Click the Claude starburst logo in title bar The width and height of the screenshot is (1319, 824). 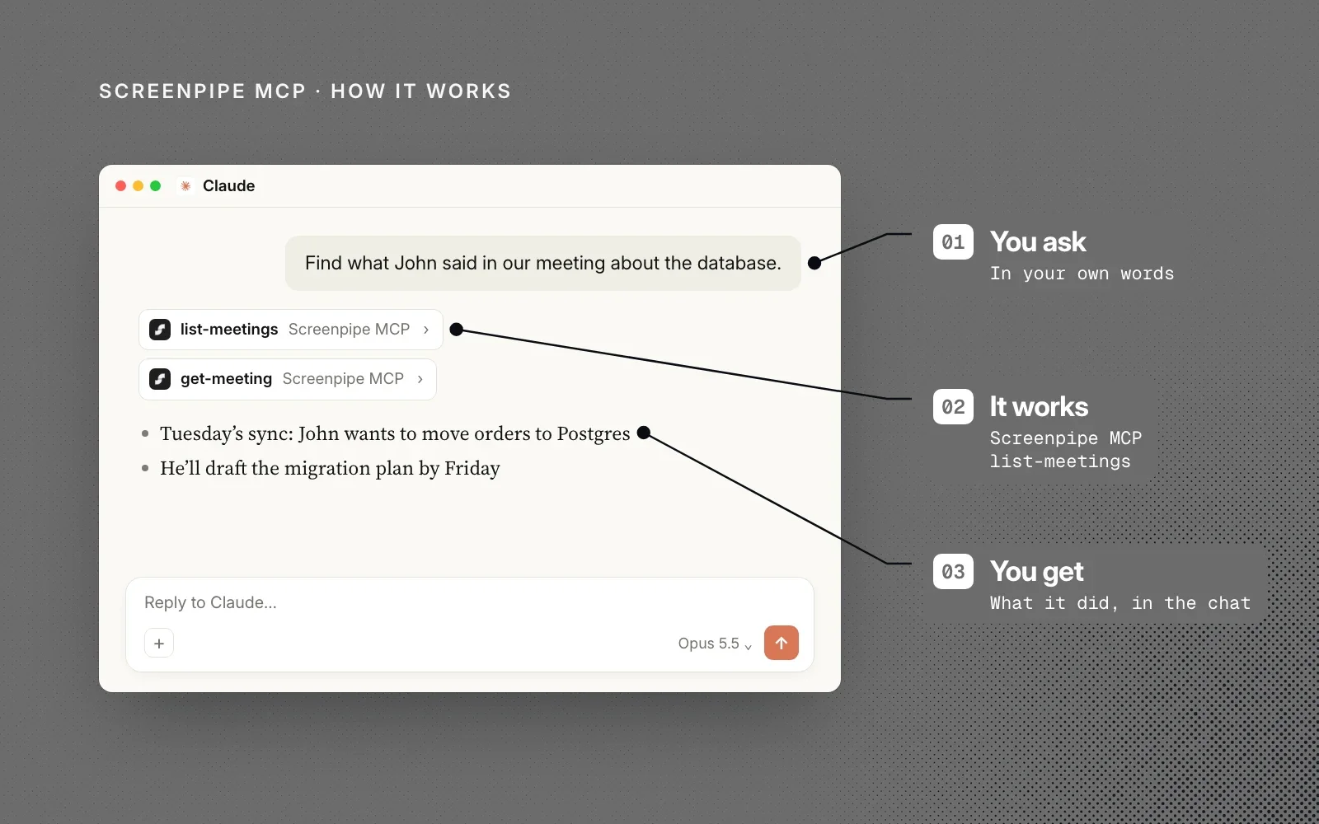click(185, 186)
